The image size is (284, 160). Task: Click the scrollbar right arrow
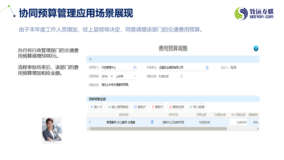258,129
